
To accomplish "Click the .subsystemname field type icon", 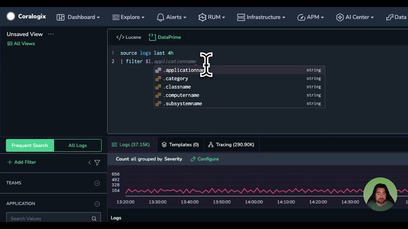I will point(158,104).
